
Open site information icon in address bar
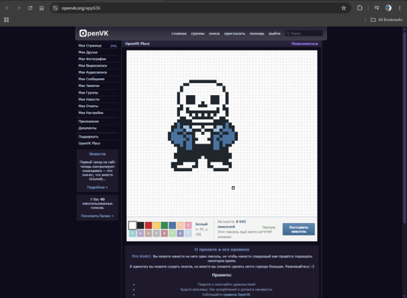click(x=55, y=8)
